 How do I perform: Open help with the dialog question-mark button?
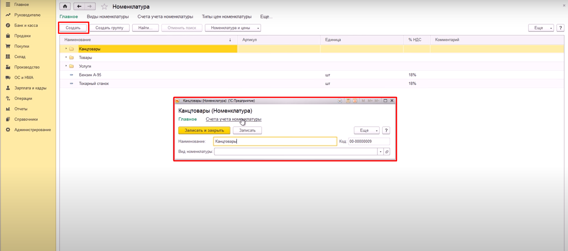(386, 130)
